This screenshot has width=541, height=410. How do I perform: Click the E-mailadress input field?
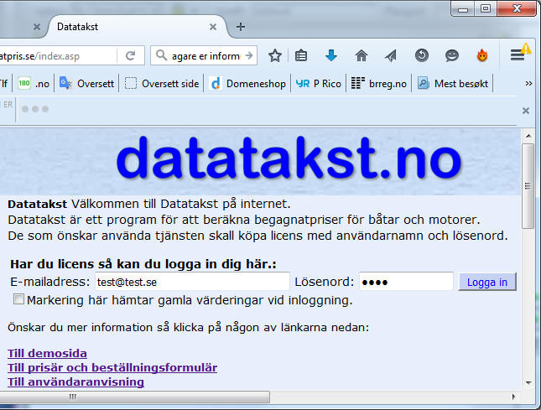[191, 282]
